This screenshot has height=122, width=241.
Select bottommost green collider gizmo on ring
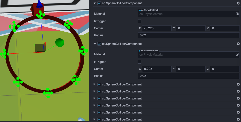(x=48, y=93)
